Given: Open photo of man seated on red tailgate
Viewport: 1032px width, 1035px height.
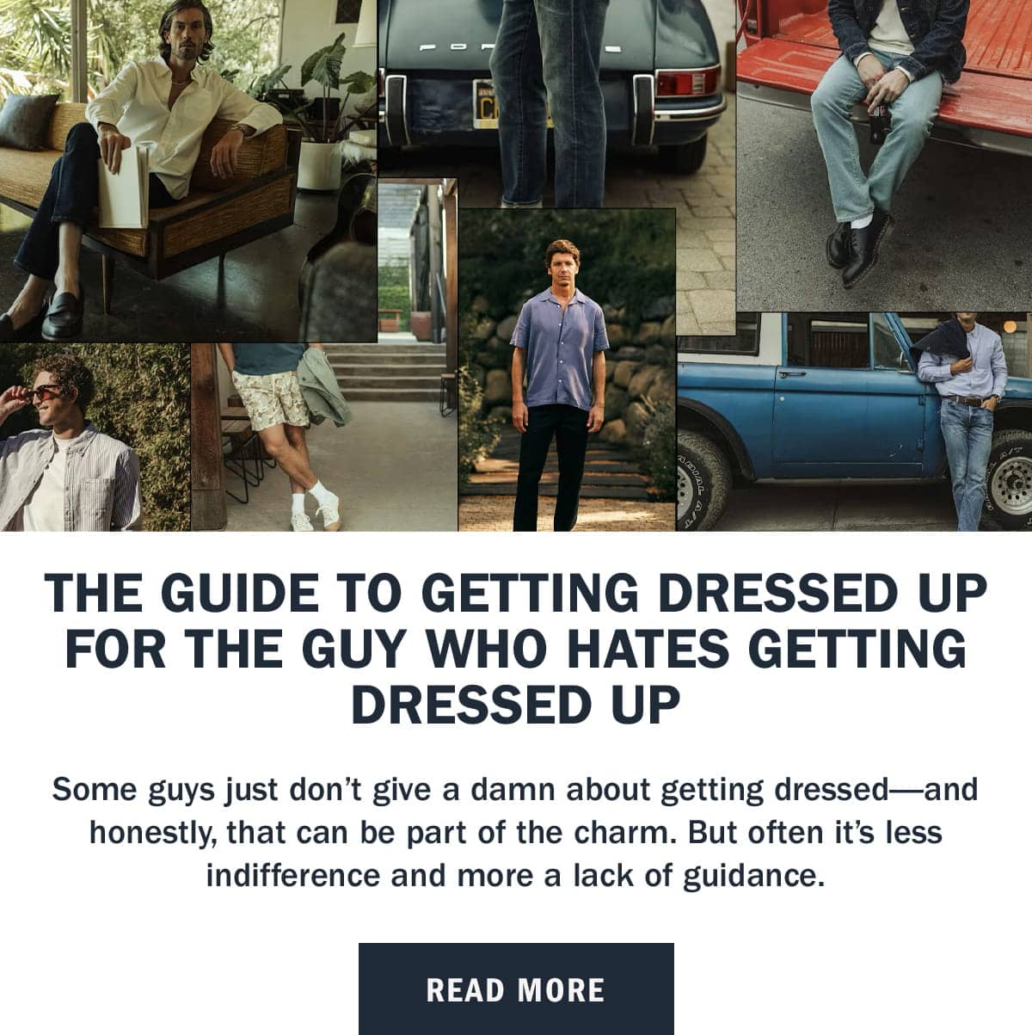Looking at the screenshot, I should tap(885, 155).
